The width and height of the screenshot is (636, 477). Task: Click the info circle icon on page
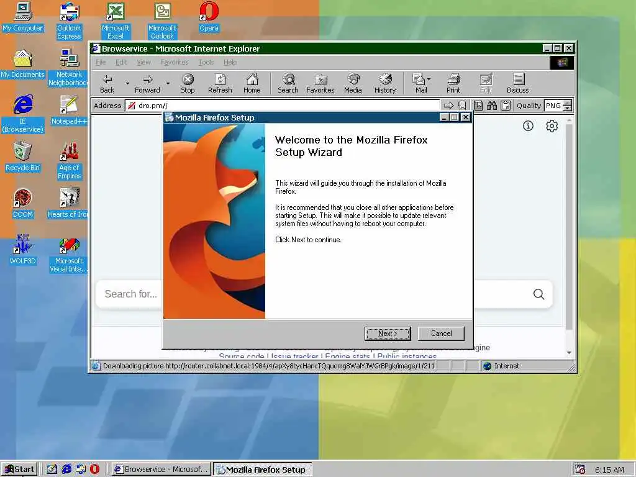point(528,125)
